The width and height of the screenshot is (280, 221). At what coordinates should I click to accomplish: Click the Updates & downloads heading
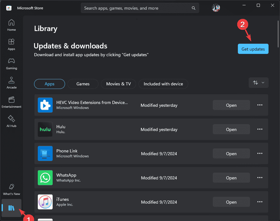point(71,46)
